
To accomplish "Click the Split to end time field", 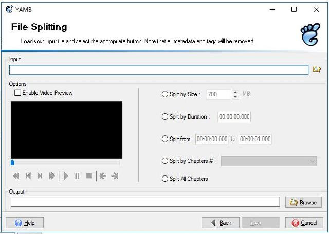I will (255, 139).
